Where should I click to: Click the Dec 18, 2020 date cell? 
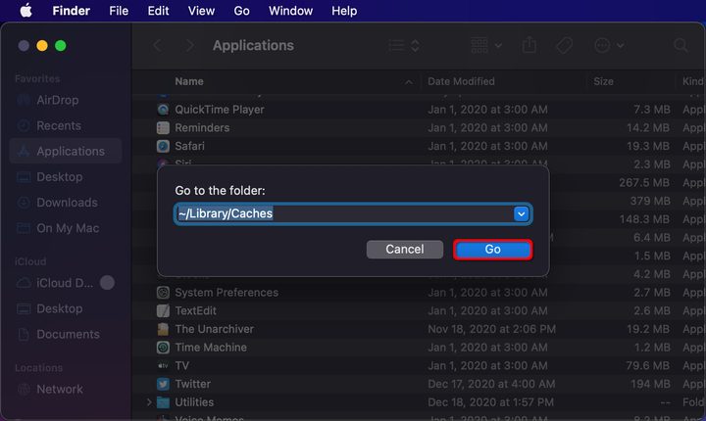491,402
